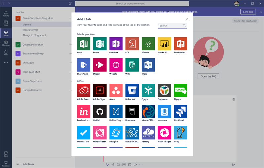
Task: Choose the Empsense tile
Action: (164, 90)
